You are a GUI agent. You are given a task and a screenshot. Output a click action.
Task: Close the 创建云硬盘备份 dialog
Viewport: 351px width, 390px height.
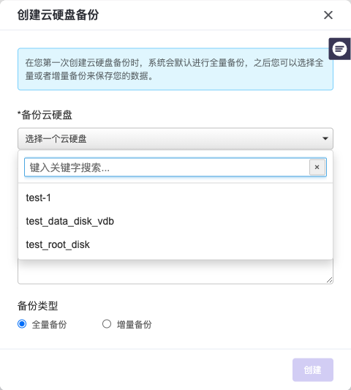tap(328, 15)
